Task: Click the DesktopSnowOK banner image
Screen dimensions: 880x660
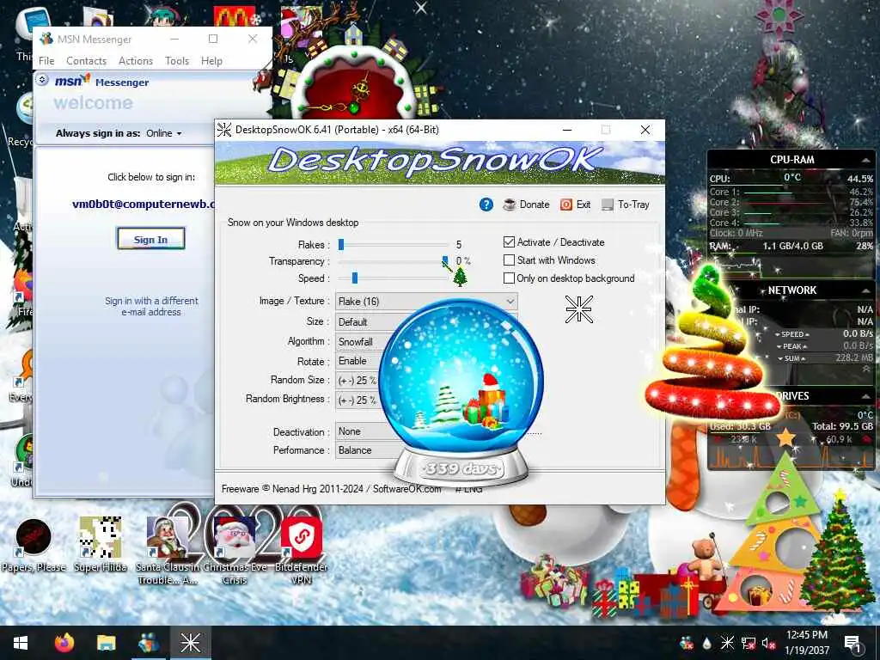Action: pyautogui.click(x=440, y=162)
